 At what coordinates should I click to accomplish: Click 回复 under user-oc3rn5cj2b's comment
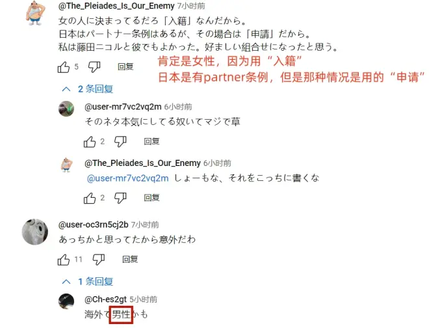(130, 260)
